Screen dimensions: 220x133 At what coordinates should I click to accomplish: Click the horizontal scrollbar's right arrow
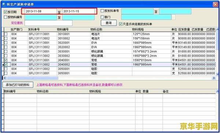pos(214,78)
